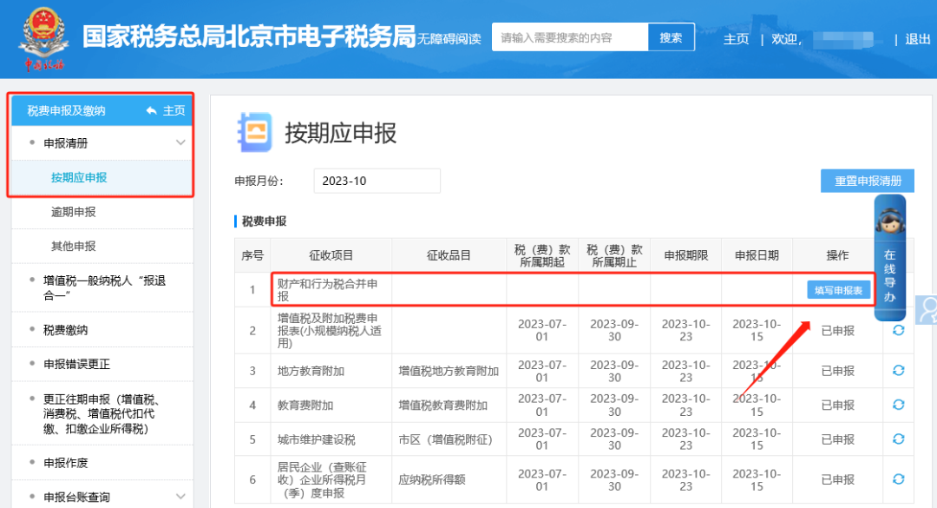The image size is (937, 508).
Task: Refresh the 居民企业所得税 declaration row
Action: click(x=898, y=478)
